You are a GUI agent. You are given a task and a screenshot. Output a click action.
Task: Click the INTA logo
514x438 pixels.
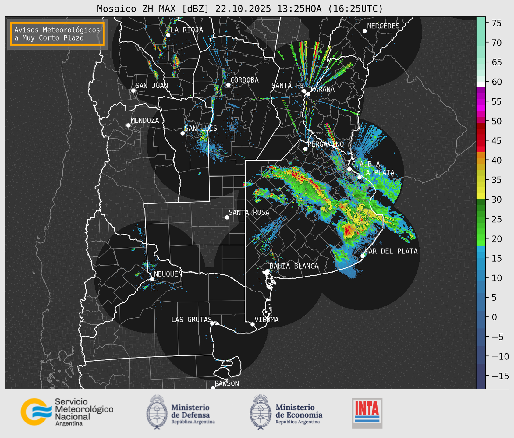pyautogui.click(x=367, y=413)
